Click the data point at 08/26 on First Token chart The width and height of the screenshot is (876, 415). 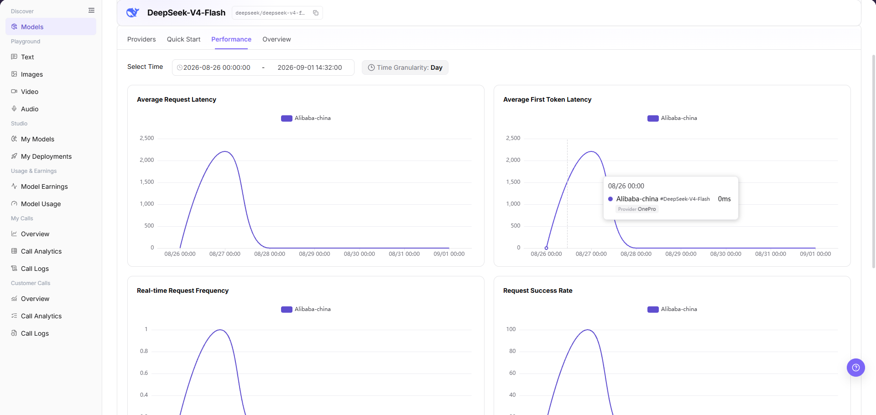point(547,248)
